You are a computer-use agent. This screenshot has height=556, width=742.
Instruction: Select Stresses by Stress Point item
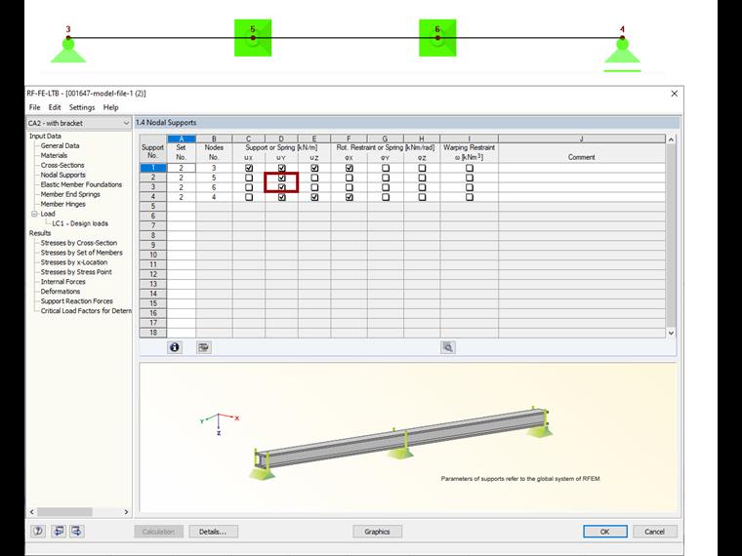point(76,272)
